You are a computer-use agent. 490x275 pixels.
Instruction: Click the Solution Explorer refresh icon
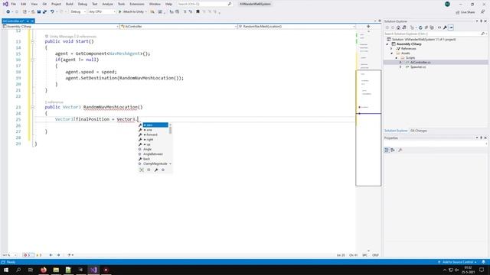(x=420, y=27)
